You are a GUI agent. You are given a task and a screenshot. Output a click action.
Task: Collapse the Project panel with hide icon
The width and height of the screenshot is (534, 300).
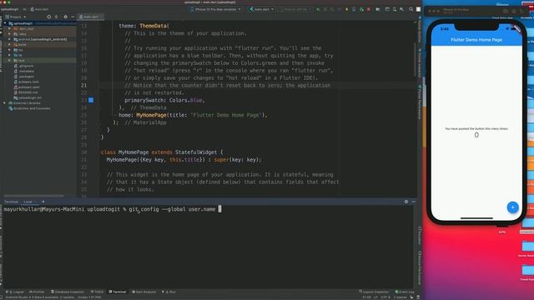[73, 17]
